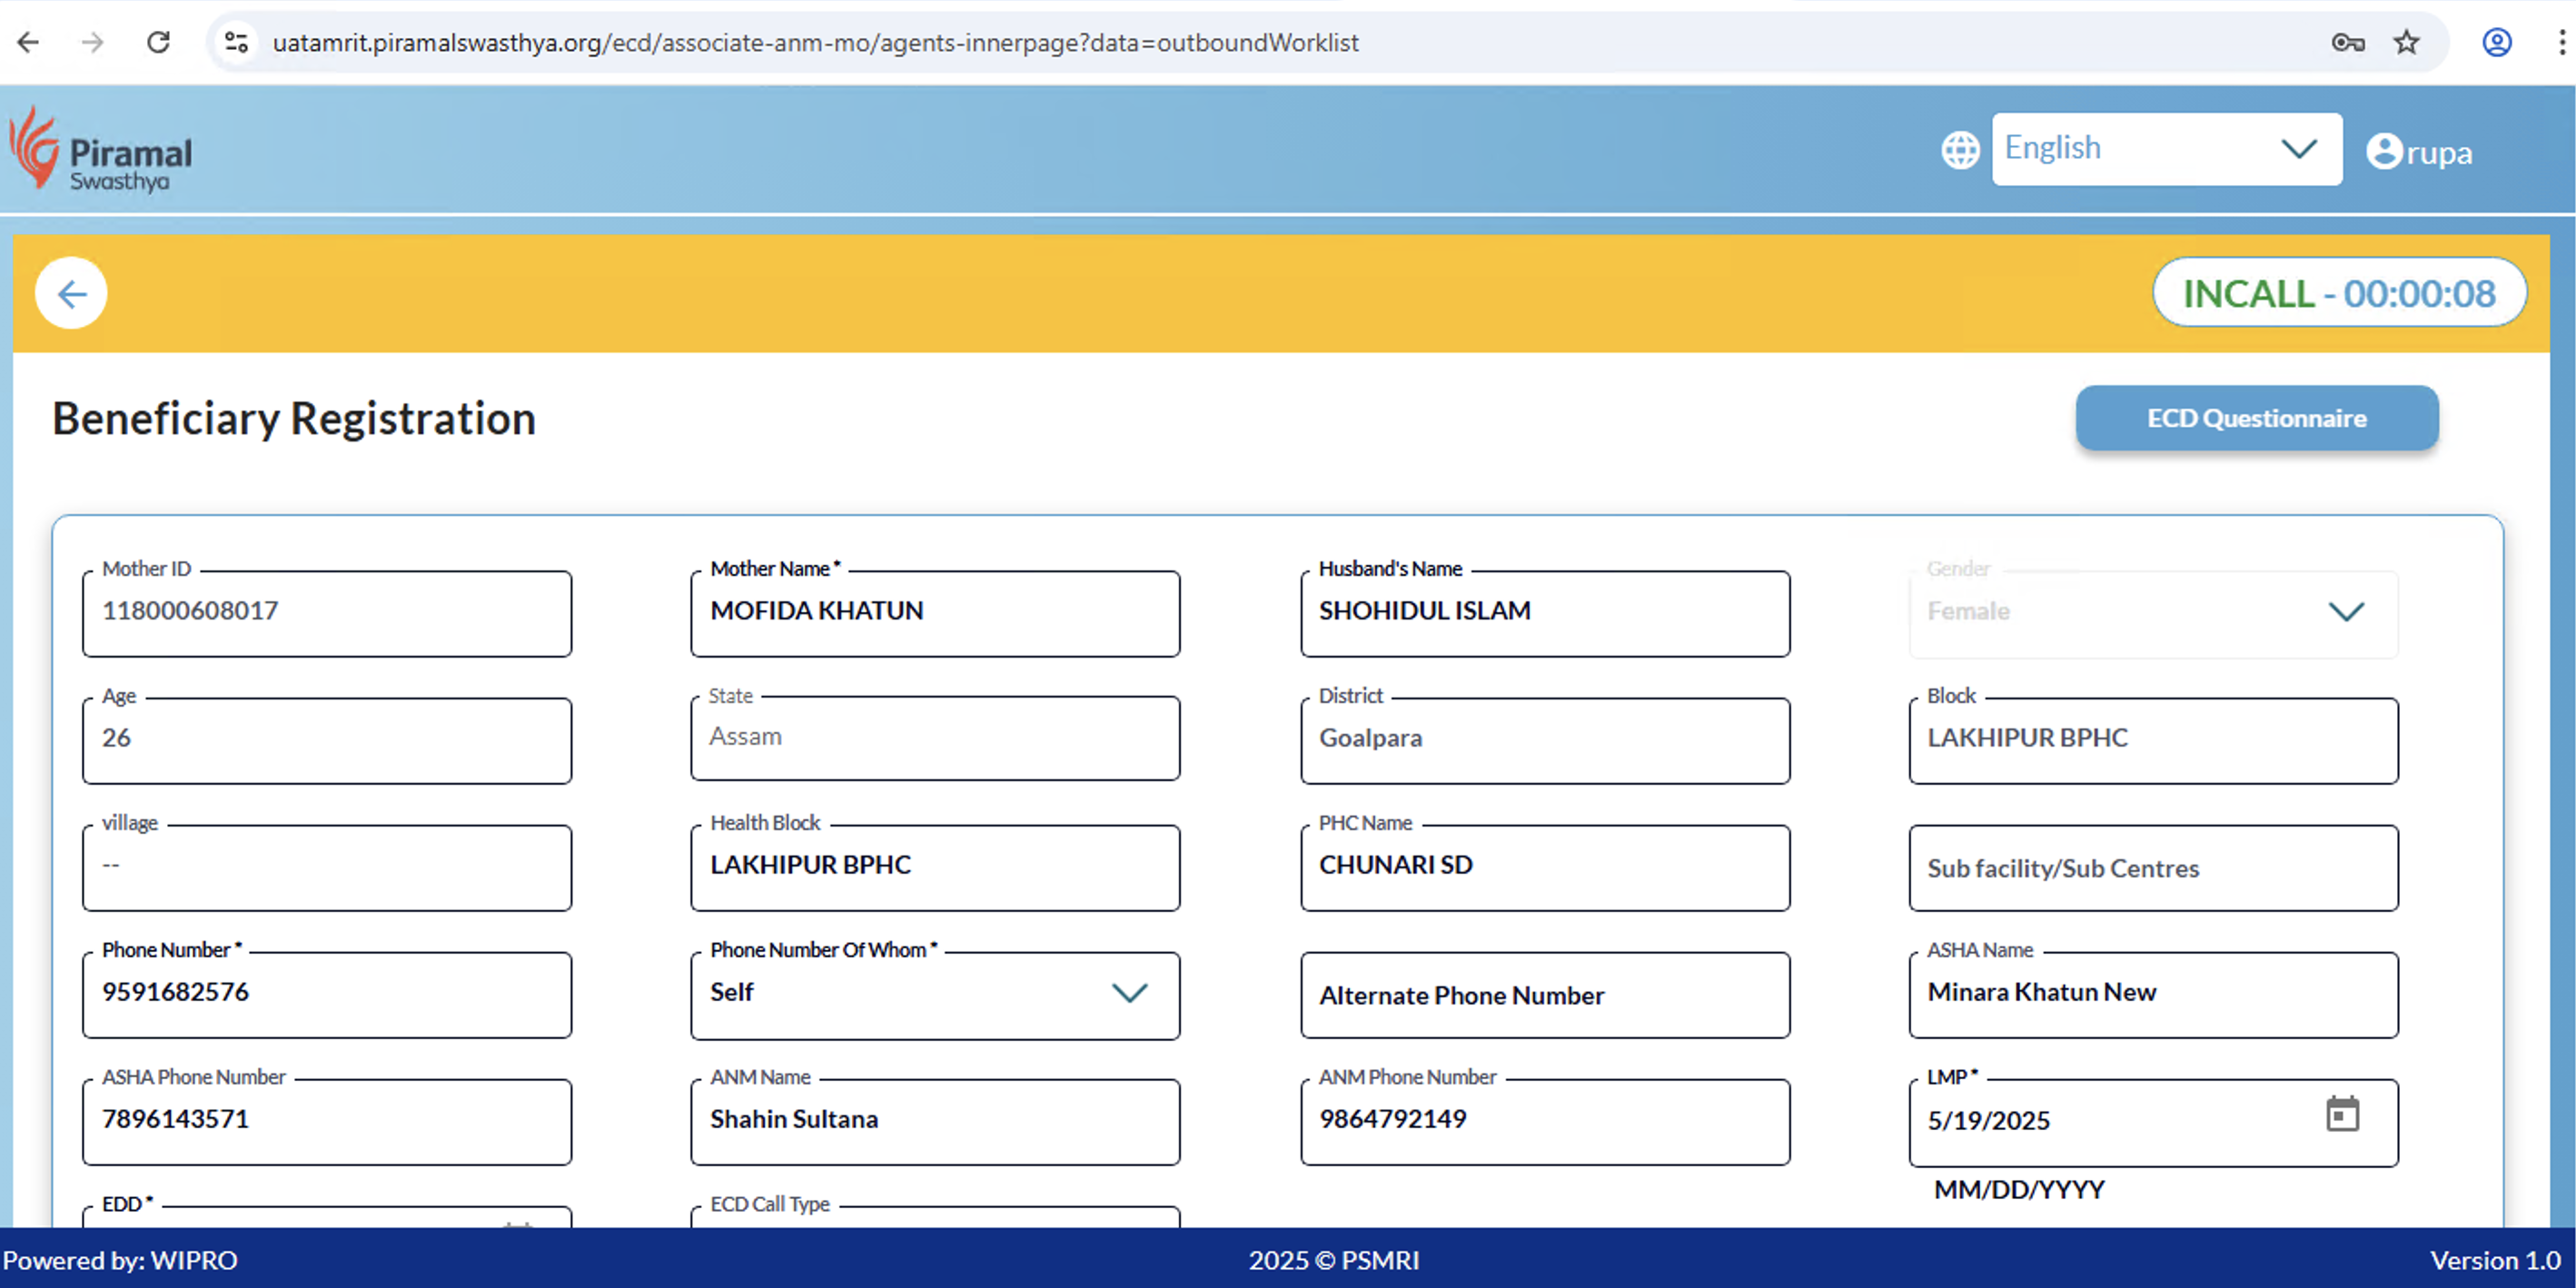
Task: Open the ECD Questionnaire
Action: (x=2257, y=418)
